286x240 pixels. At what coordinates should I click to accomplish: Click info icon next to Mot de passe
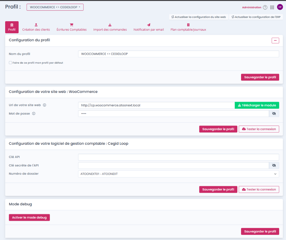point(34,114)
